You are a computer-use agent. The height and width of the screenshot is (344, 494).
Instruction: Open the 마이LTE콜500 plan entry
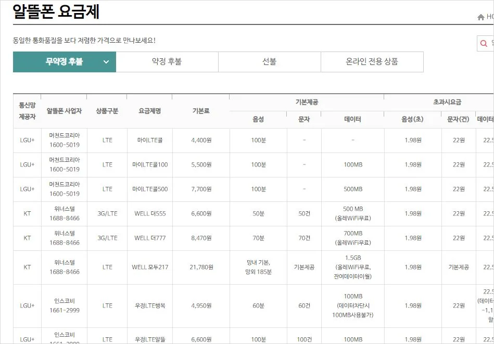point(150,189)
